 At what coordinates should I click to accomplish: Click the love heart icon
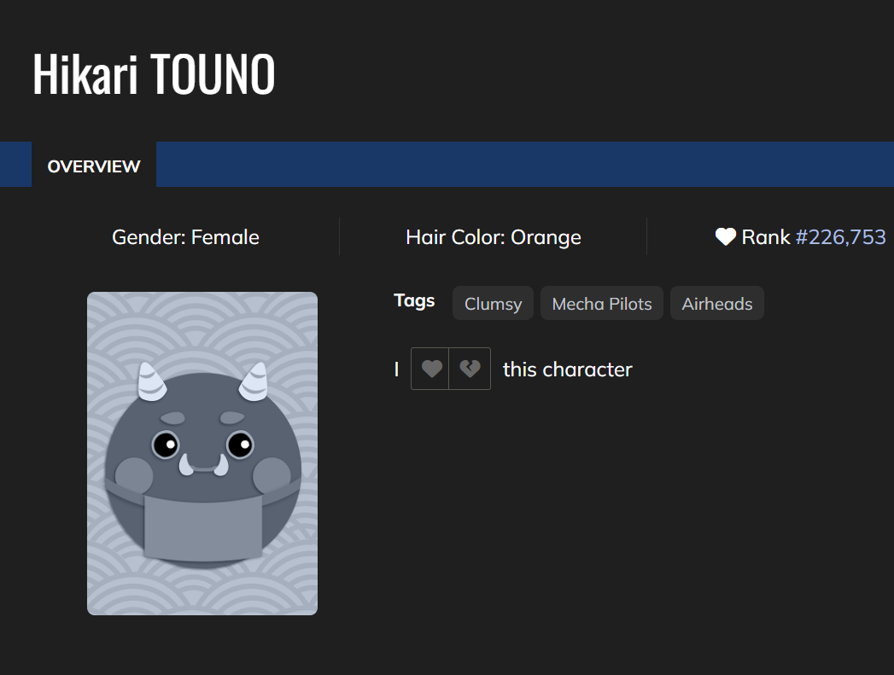pos(430,369)
